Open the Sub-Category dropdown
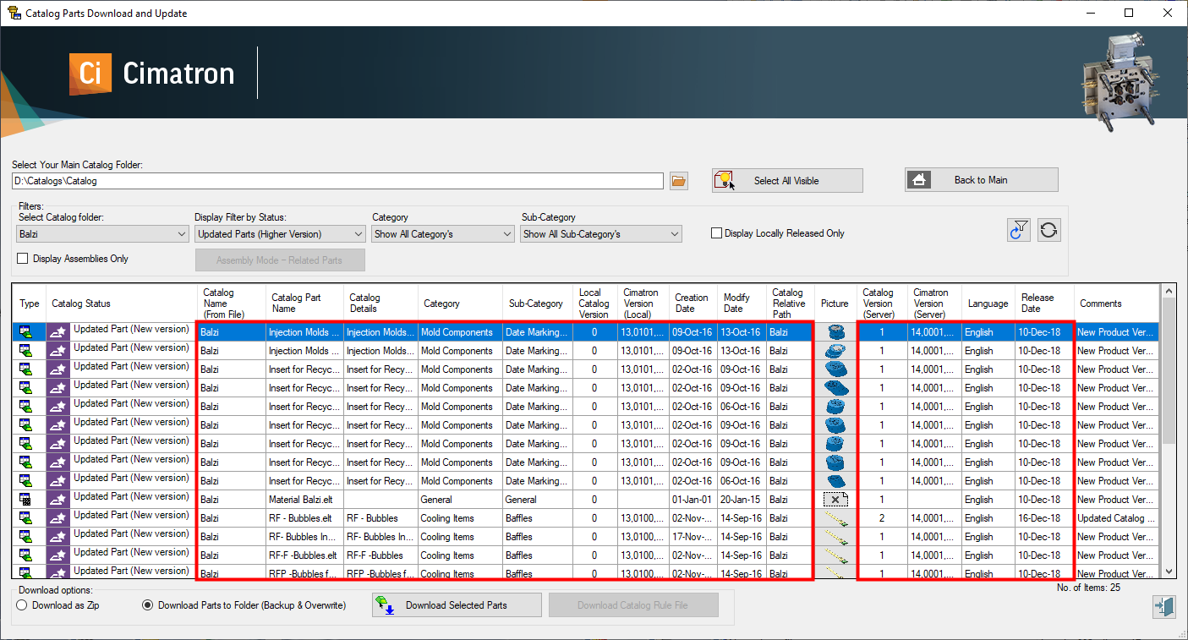The image size is (1188, 640). pyautogui.click(x=601, y=234)
